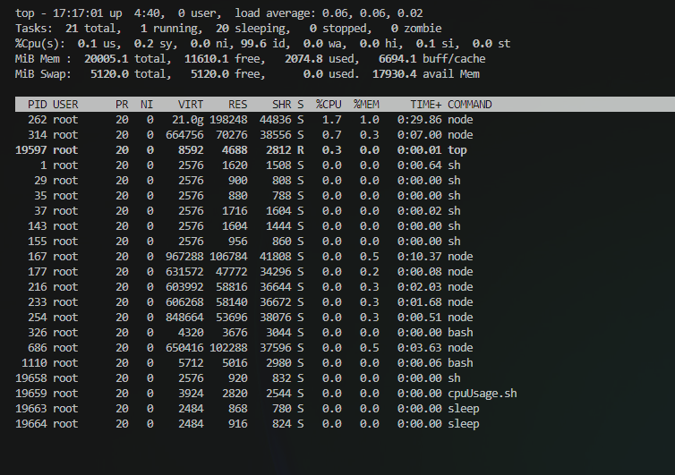Click '0 zombie' in Tasks line
The height and width of the screenshot is (475, 675).
pyautogui.click(x=416, y=29)
